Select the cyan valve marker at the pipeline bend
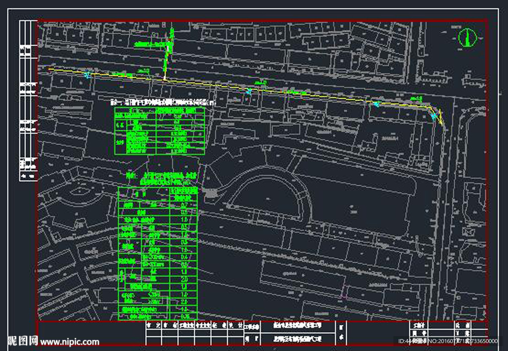Image resolution: width=508 pixels, height=351 pixels. pos(433,116)
